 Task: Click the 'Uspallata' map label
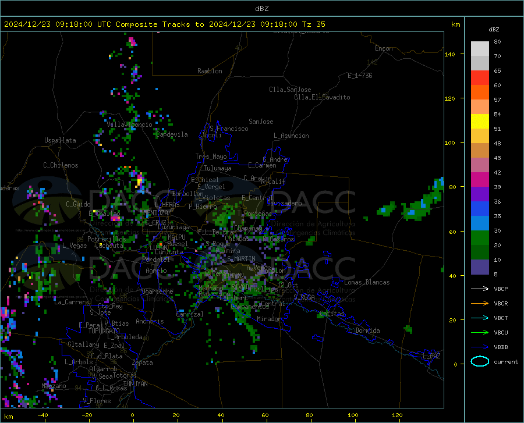[60, 140]
